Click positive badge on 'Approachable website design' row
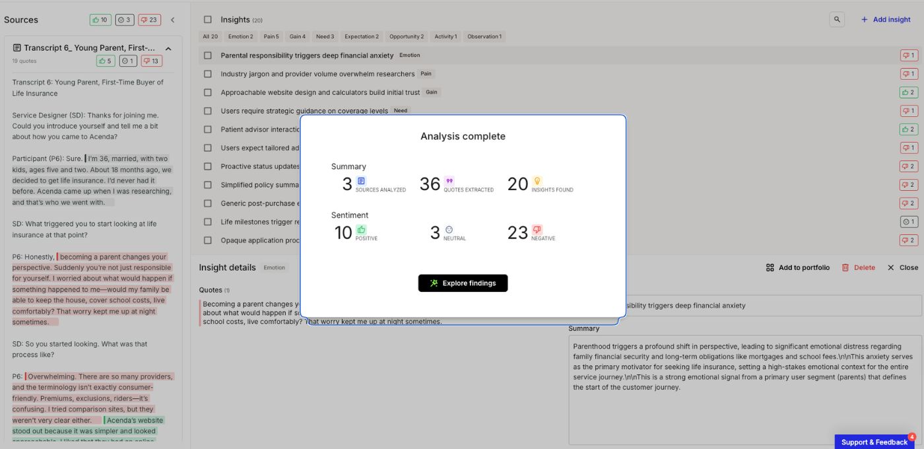Screen dimensions: 924x449 click(909, 92)
